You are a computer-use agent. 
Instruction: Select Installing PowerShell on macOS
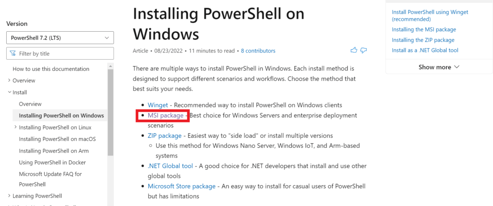click(x=57, y=139)
